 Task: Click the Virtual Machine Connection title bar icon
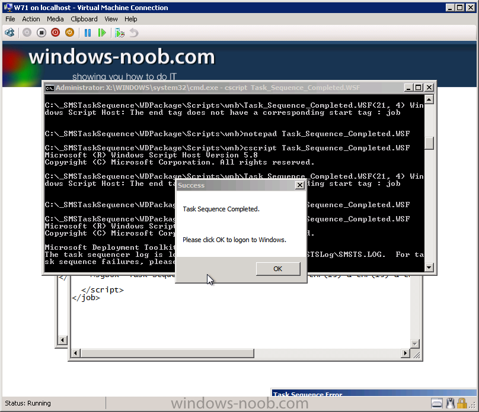point(8,7)
